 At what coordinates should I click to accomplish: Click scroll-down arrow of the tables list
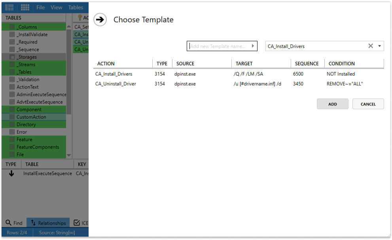click(69, 155)
